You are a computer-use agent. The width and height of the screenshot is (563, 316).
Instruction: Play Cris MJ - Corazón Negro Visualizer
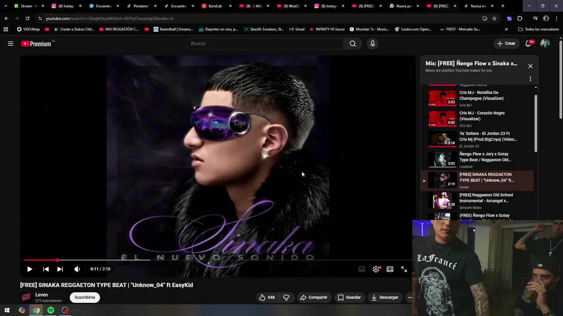[x=477, y=118]
